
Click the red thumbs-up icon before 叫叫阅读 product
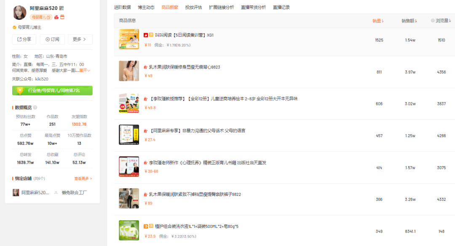(146, 35)
